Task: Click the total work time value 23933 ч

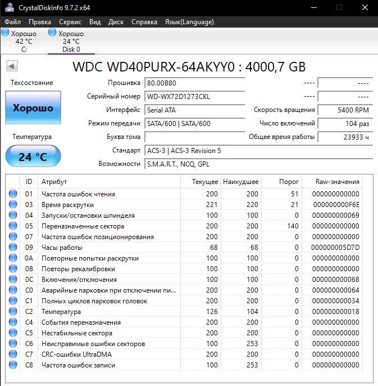Action: [x=345, y=137]
